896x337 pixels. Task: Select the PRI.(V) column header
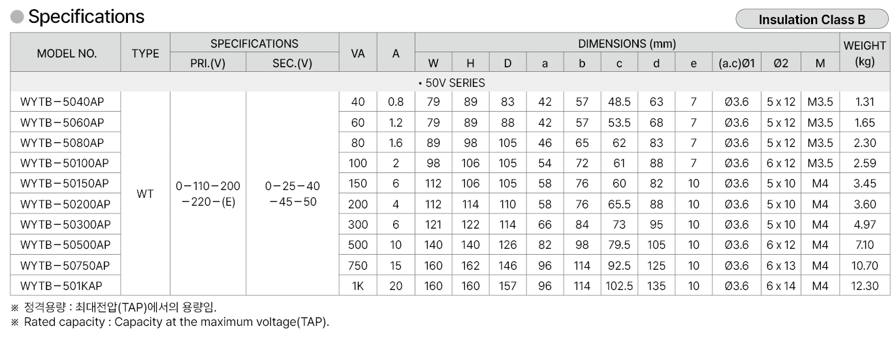[x=208, y=63]
